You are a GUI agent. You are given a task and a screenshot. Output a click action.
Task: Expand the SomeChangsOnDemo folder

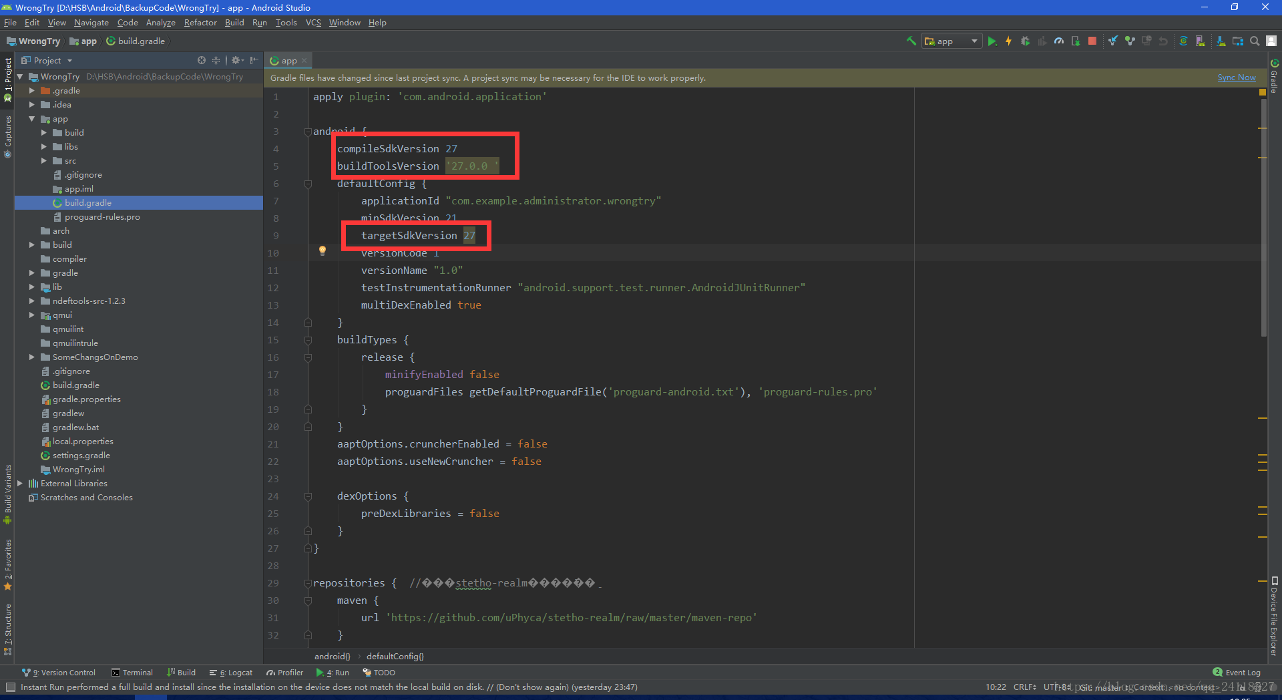pyautogui.click(x=31, y=357)
